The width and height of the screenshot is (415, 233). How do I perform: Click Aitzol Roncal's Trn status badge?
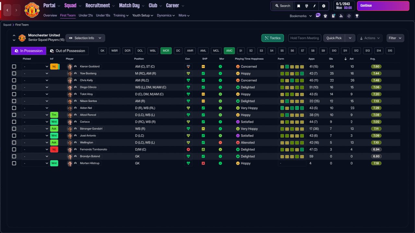pyautogui.click(x=54, y=115)
